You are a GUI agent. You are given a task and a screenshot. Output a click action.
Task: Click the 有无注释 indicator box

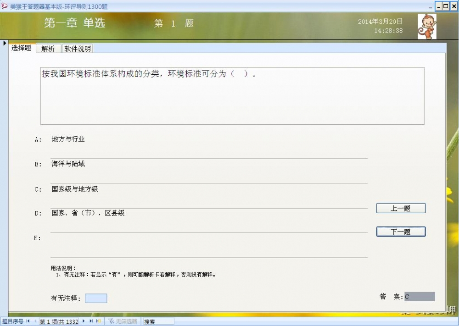(x=96, y=298)
